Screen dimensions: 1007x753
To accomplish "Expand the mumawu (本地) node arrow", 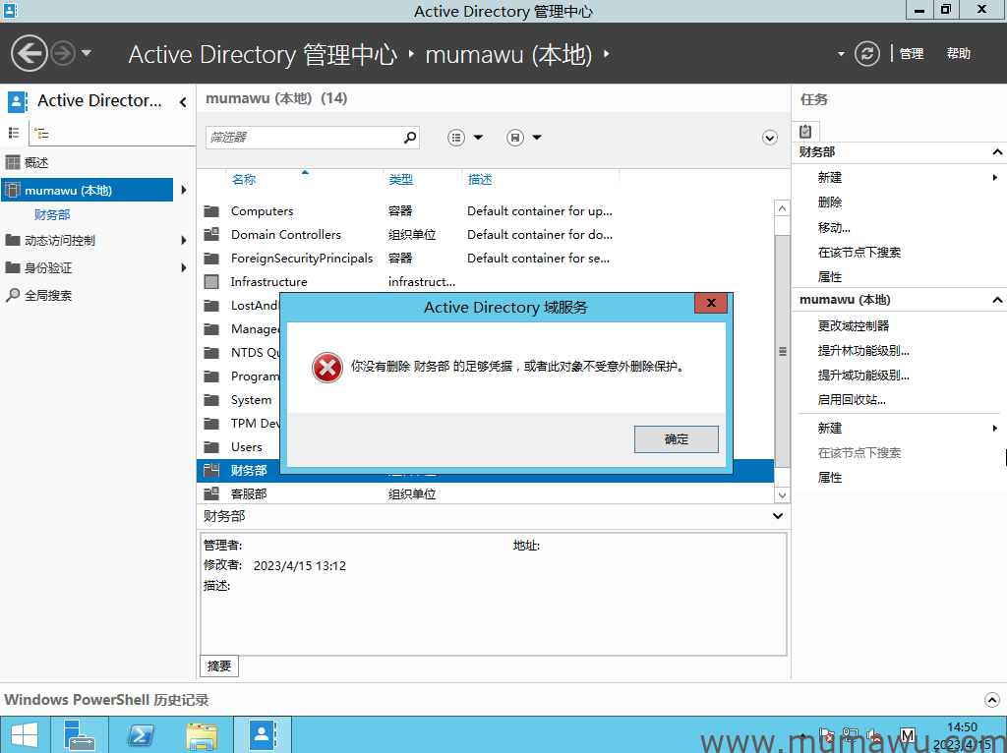I will point(184,190).
